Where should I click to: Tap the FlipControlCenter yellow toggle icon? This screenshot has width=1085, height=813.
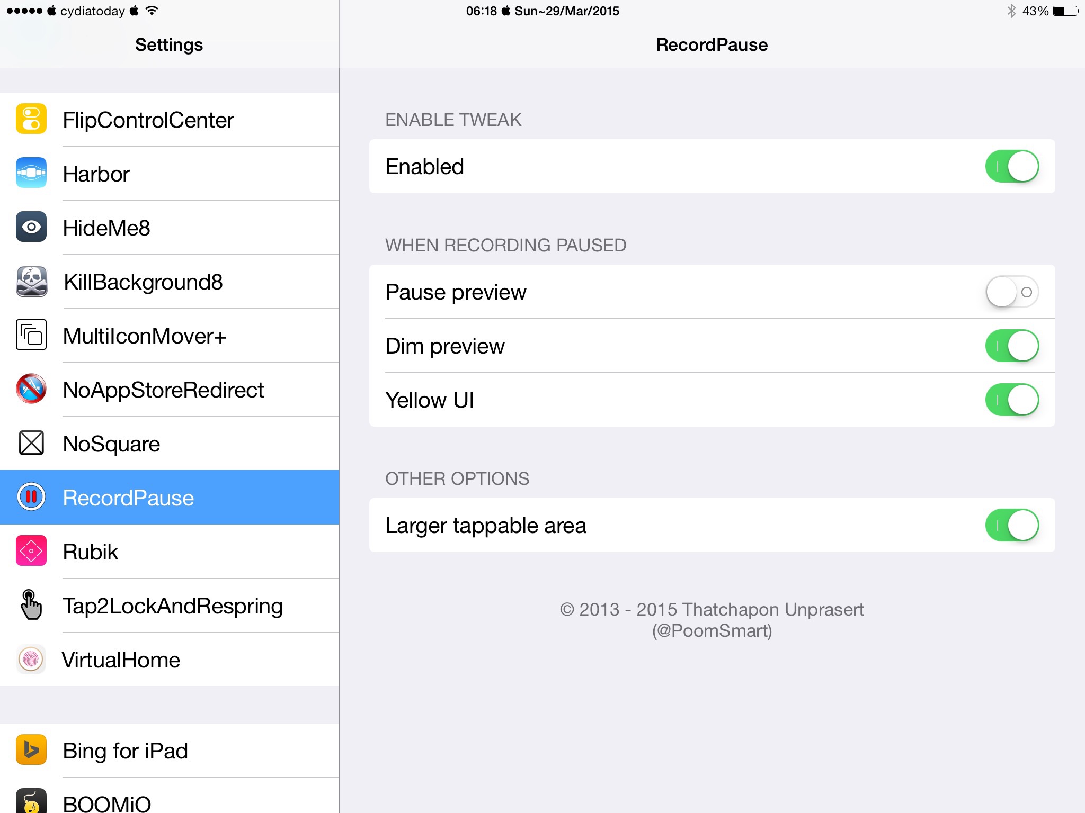31,119
